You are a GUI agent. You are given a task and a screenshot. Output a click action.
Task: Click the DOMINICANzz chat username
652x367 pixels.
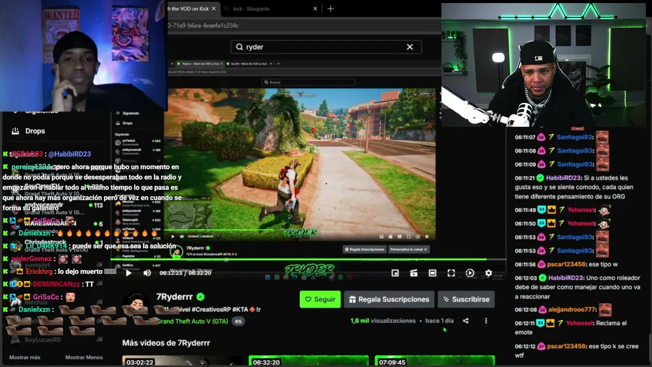click(57, 284)
